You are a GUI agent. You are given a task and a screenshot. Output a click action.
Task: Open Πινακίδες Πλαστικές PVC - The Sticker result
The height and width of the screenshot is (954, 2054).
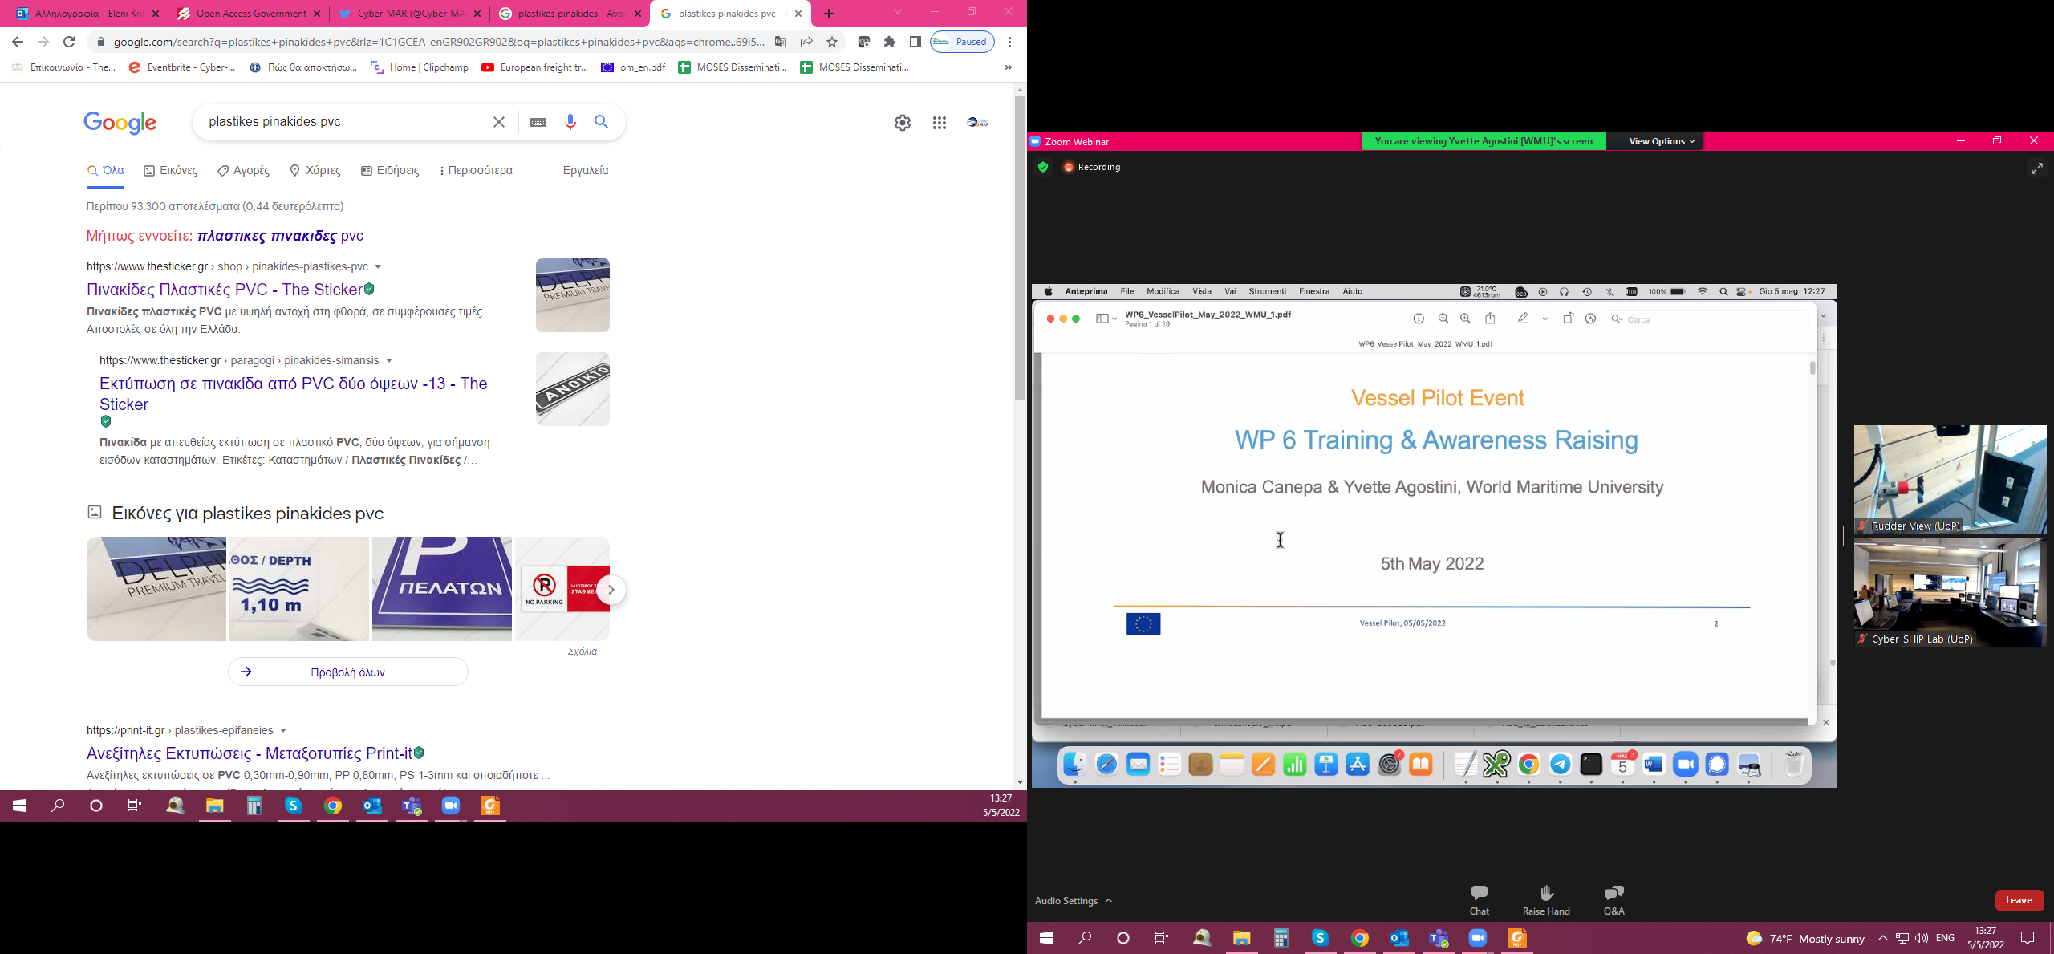[225, 290]
